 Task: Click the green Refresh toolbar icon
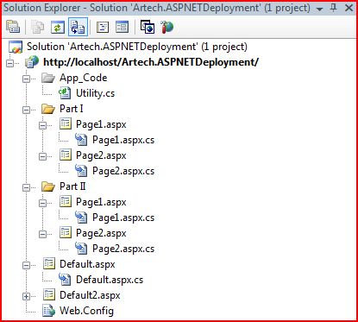[58, 28]
